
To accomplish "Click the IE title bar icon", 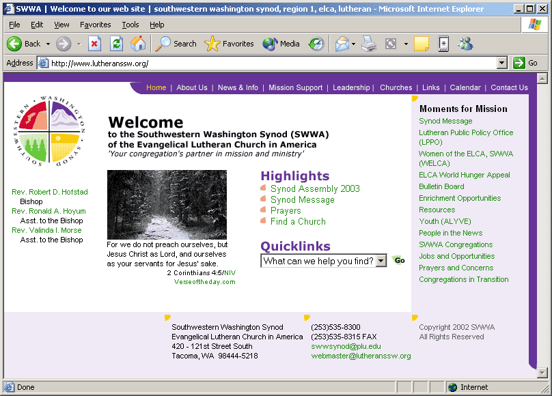I will point(9,8).
